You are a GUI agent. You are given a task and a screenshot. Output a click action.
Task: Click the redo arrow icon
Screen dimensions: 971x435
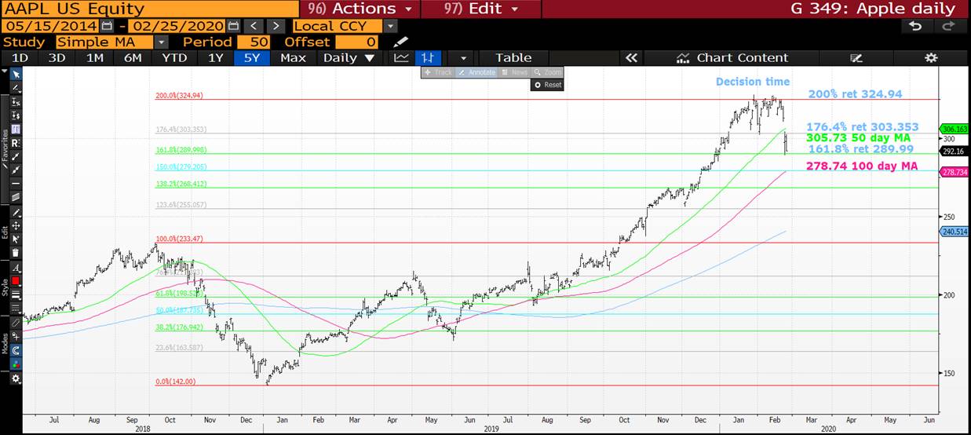point(947,26)
